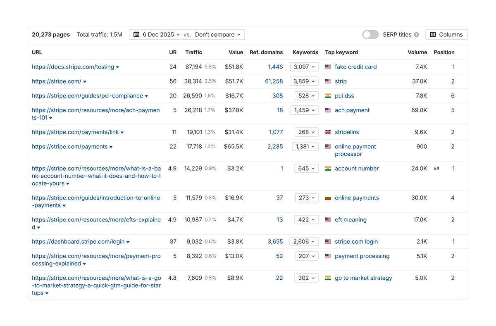Viewport: 496px width, 326px height.
Task: Click the calendar icon in the date selector
Action: [x=136, y=34]
